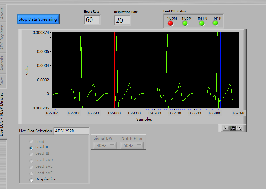
Task: Click the IN1P green lead-off indicator
Action: pos(215,23)
